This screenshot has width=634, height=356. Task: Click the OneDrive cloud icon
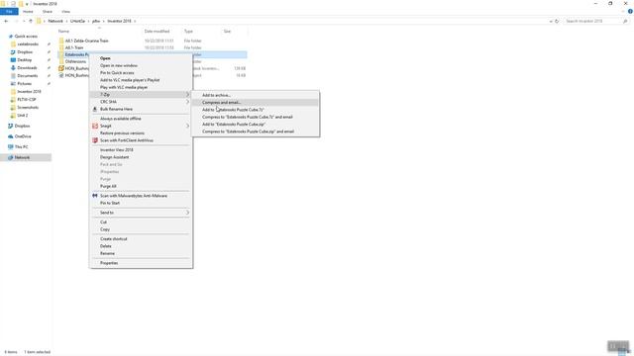(11, 136)
